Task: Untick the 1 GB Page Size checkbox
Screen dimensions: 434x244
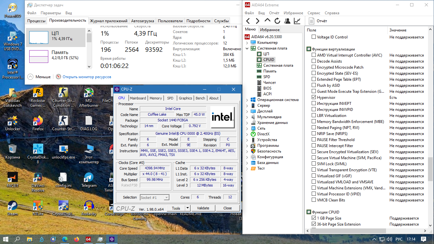Action: click(314, 218)
